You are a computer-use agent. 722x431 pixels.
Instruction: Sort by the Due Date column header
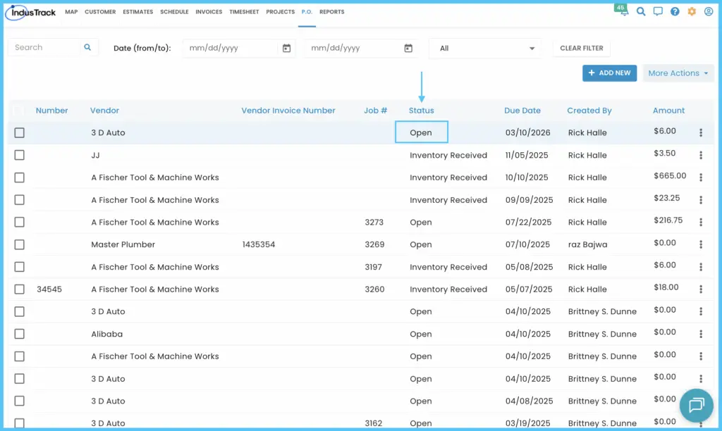tap(522, 111)
